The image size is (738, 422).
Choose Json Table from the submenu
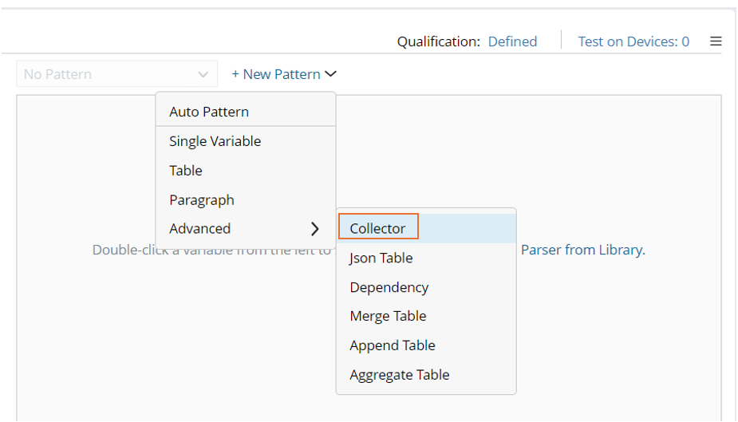381,258
